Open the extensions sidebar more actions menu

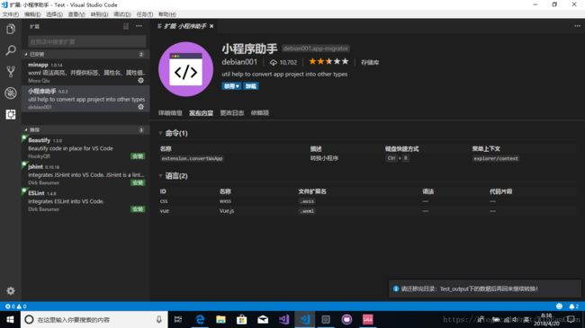tap(139, 26)
